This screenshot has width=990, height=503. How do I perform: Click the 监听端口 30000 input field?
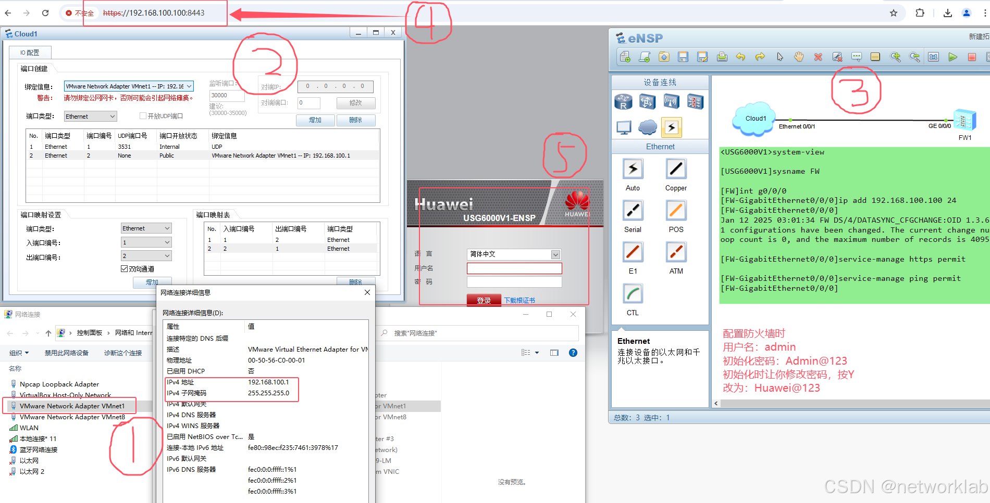tap(227, 96)
